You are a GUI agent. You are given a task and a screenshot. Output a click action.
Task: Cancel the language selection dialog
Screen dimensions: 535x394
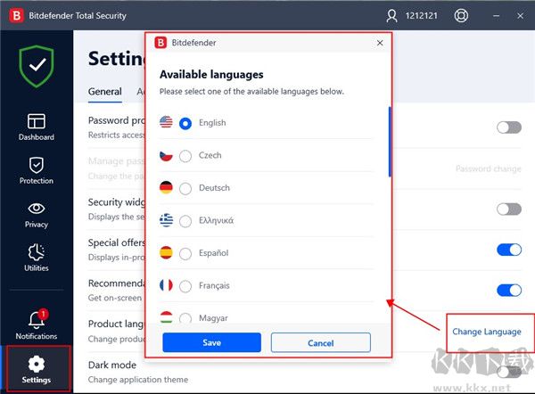(x=320, y=342)
